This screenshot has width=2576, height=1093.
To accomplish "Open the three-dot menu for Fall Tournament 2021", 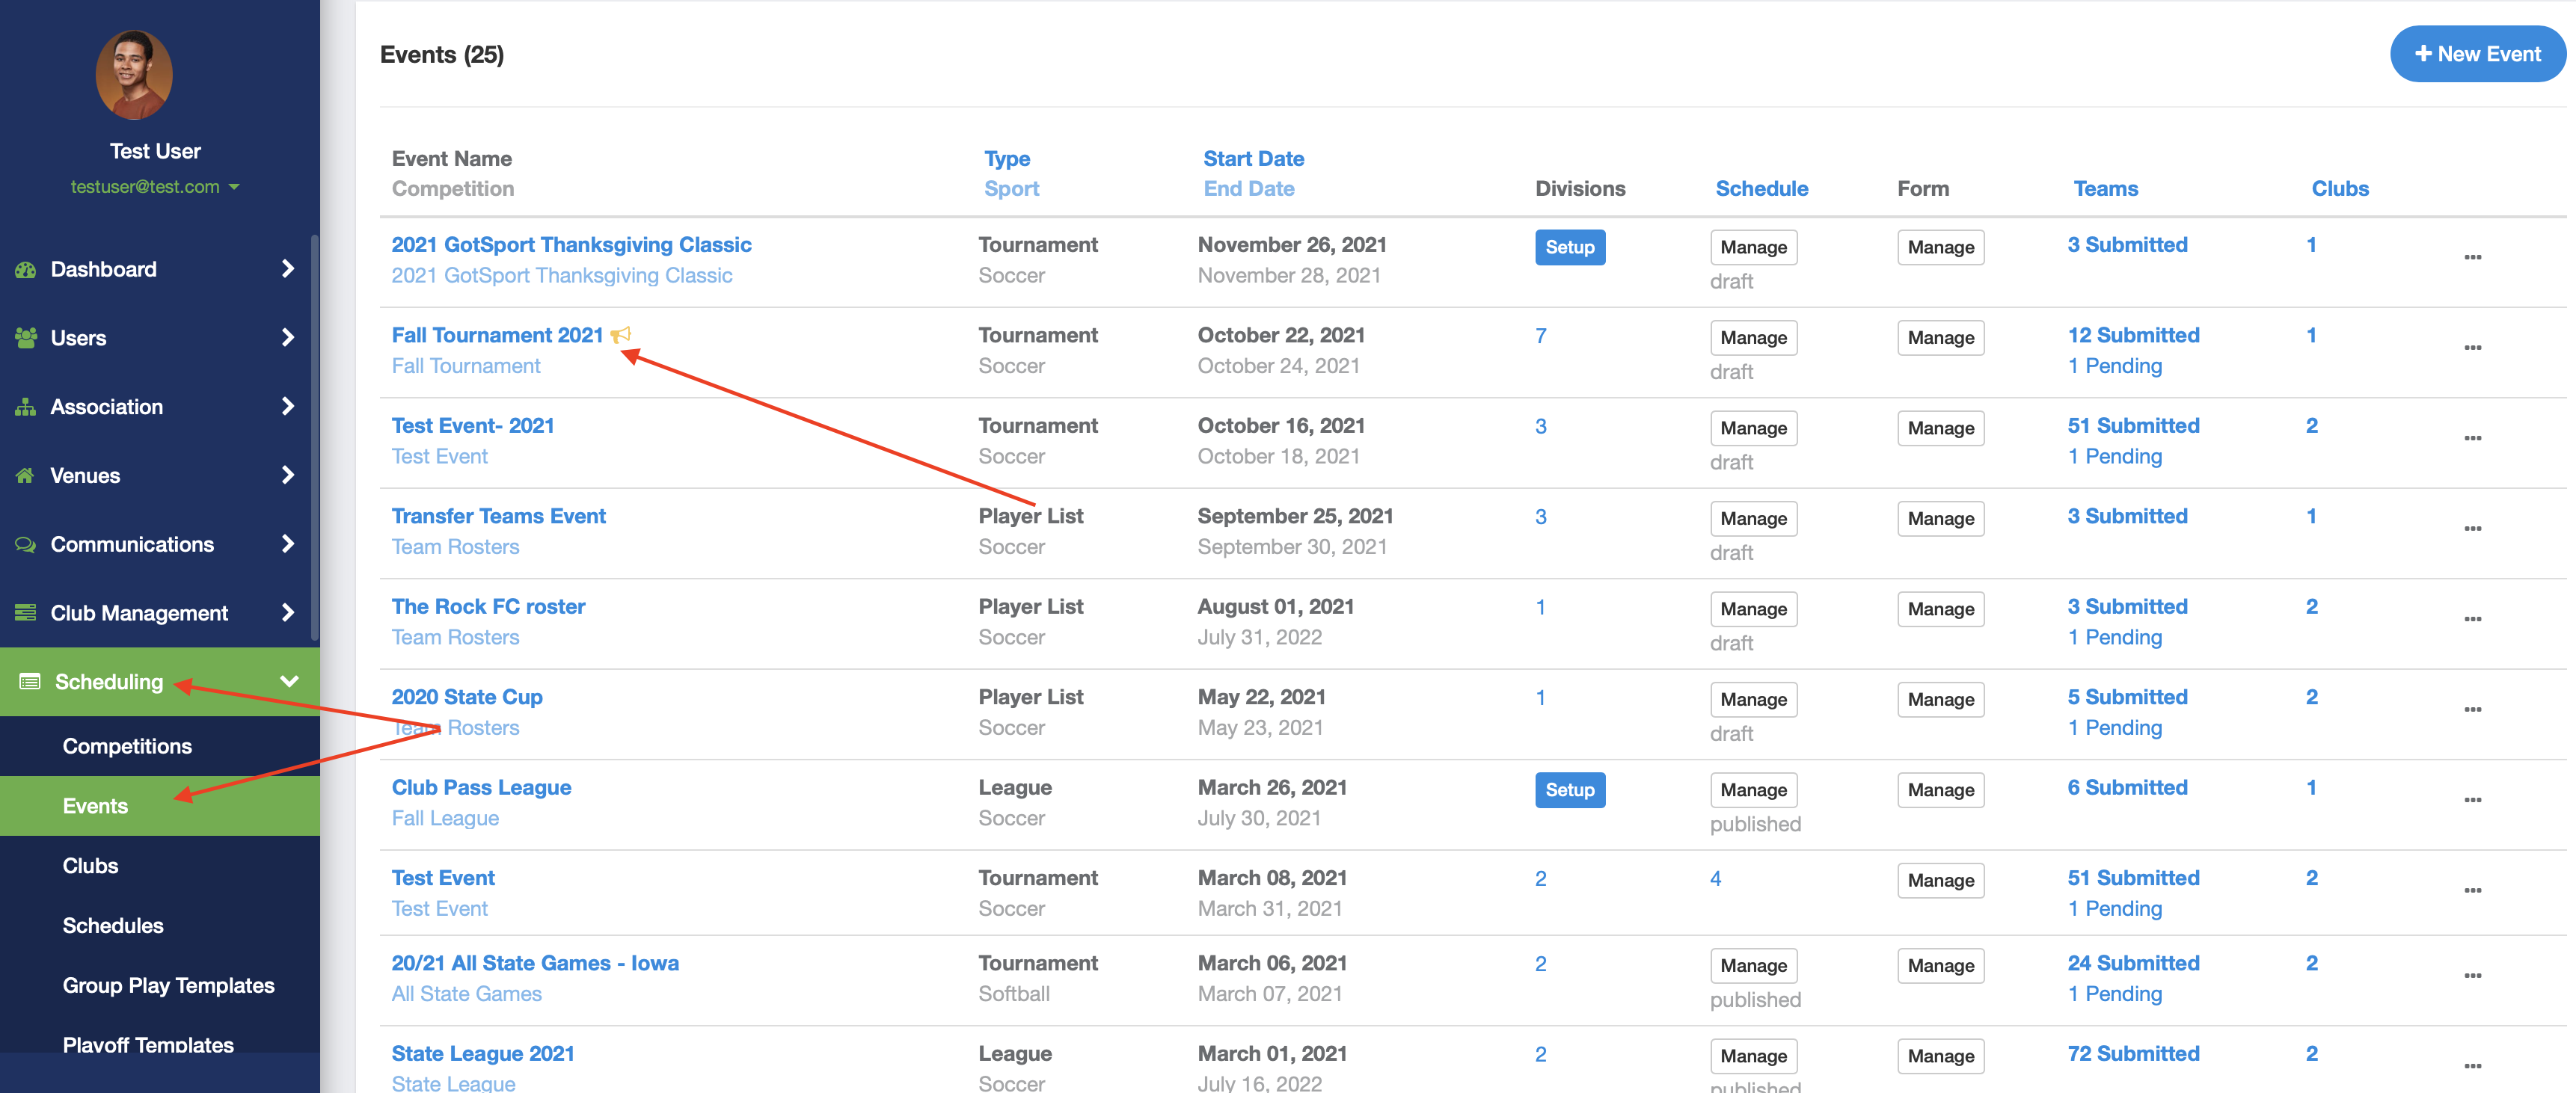I will click(2472, 348).
